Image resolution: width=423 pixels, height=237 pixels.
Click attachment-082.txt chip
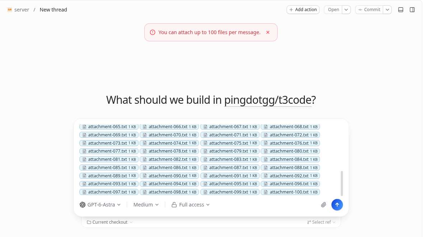(169, 159)
